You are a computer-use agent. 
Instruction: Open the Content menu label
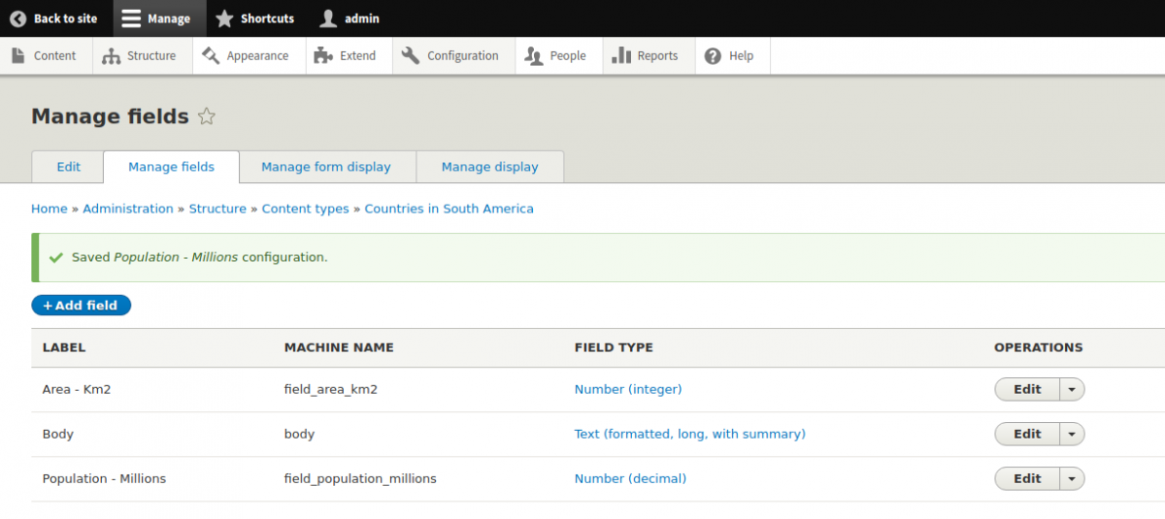click(x=54, y=56)
